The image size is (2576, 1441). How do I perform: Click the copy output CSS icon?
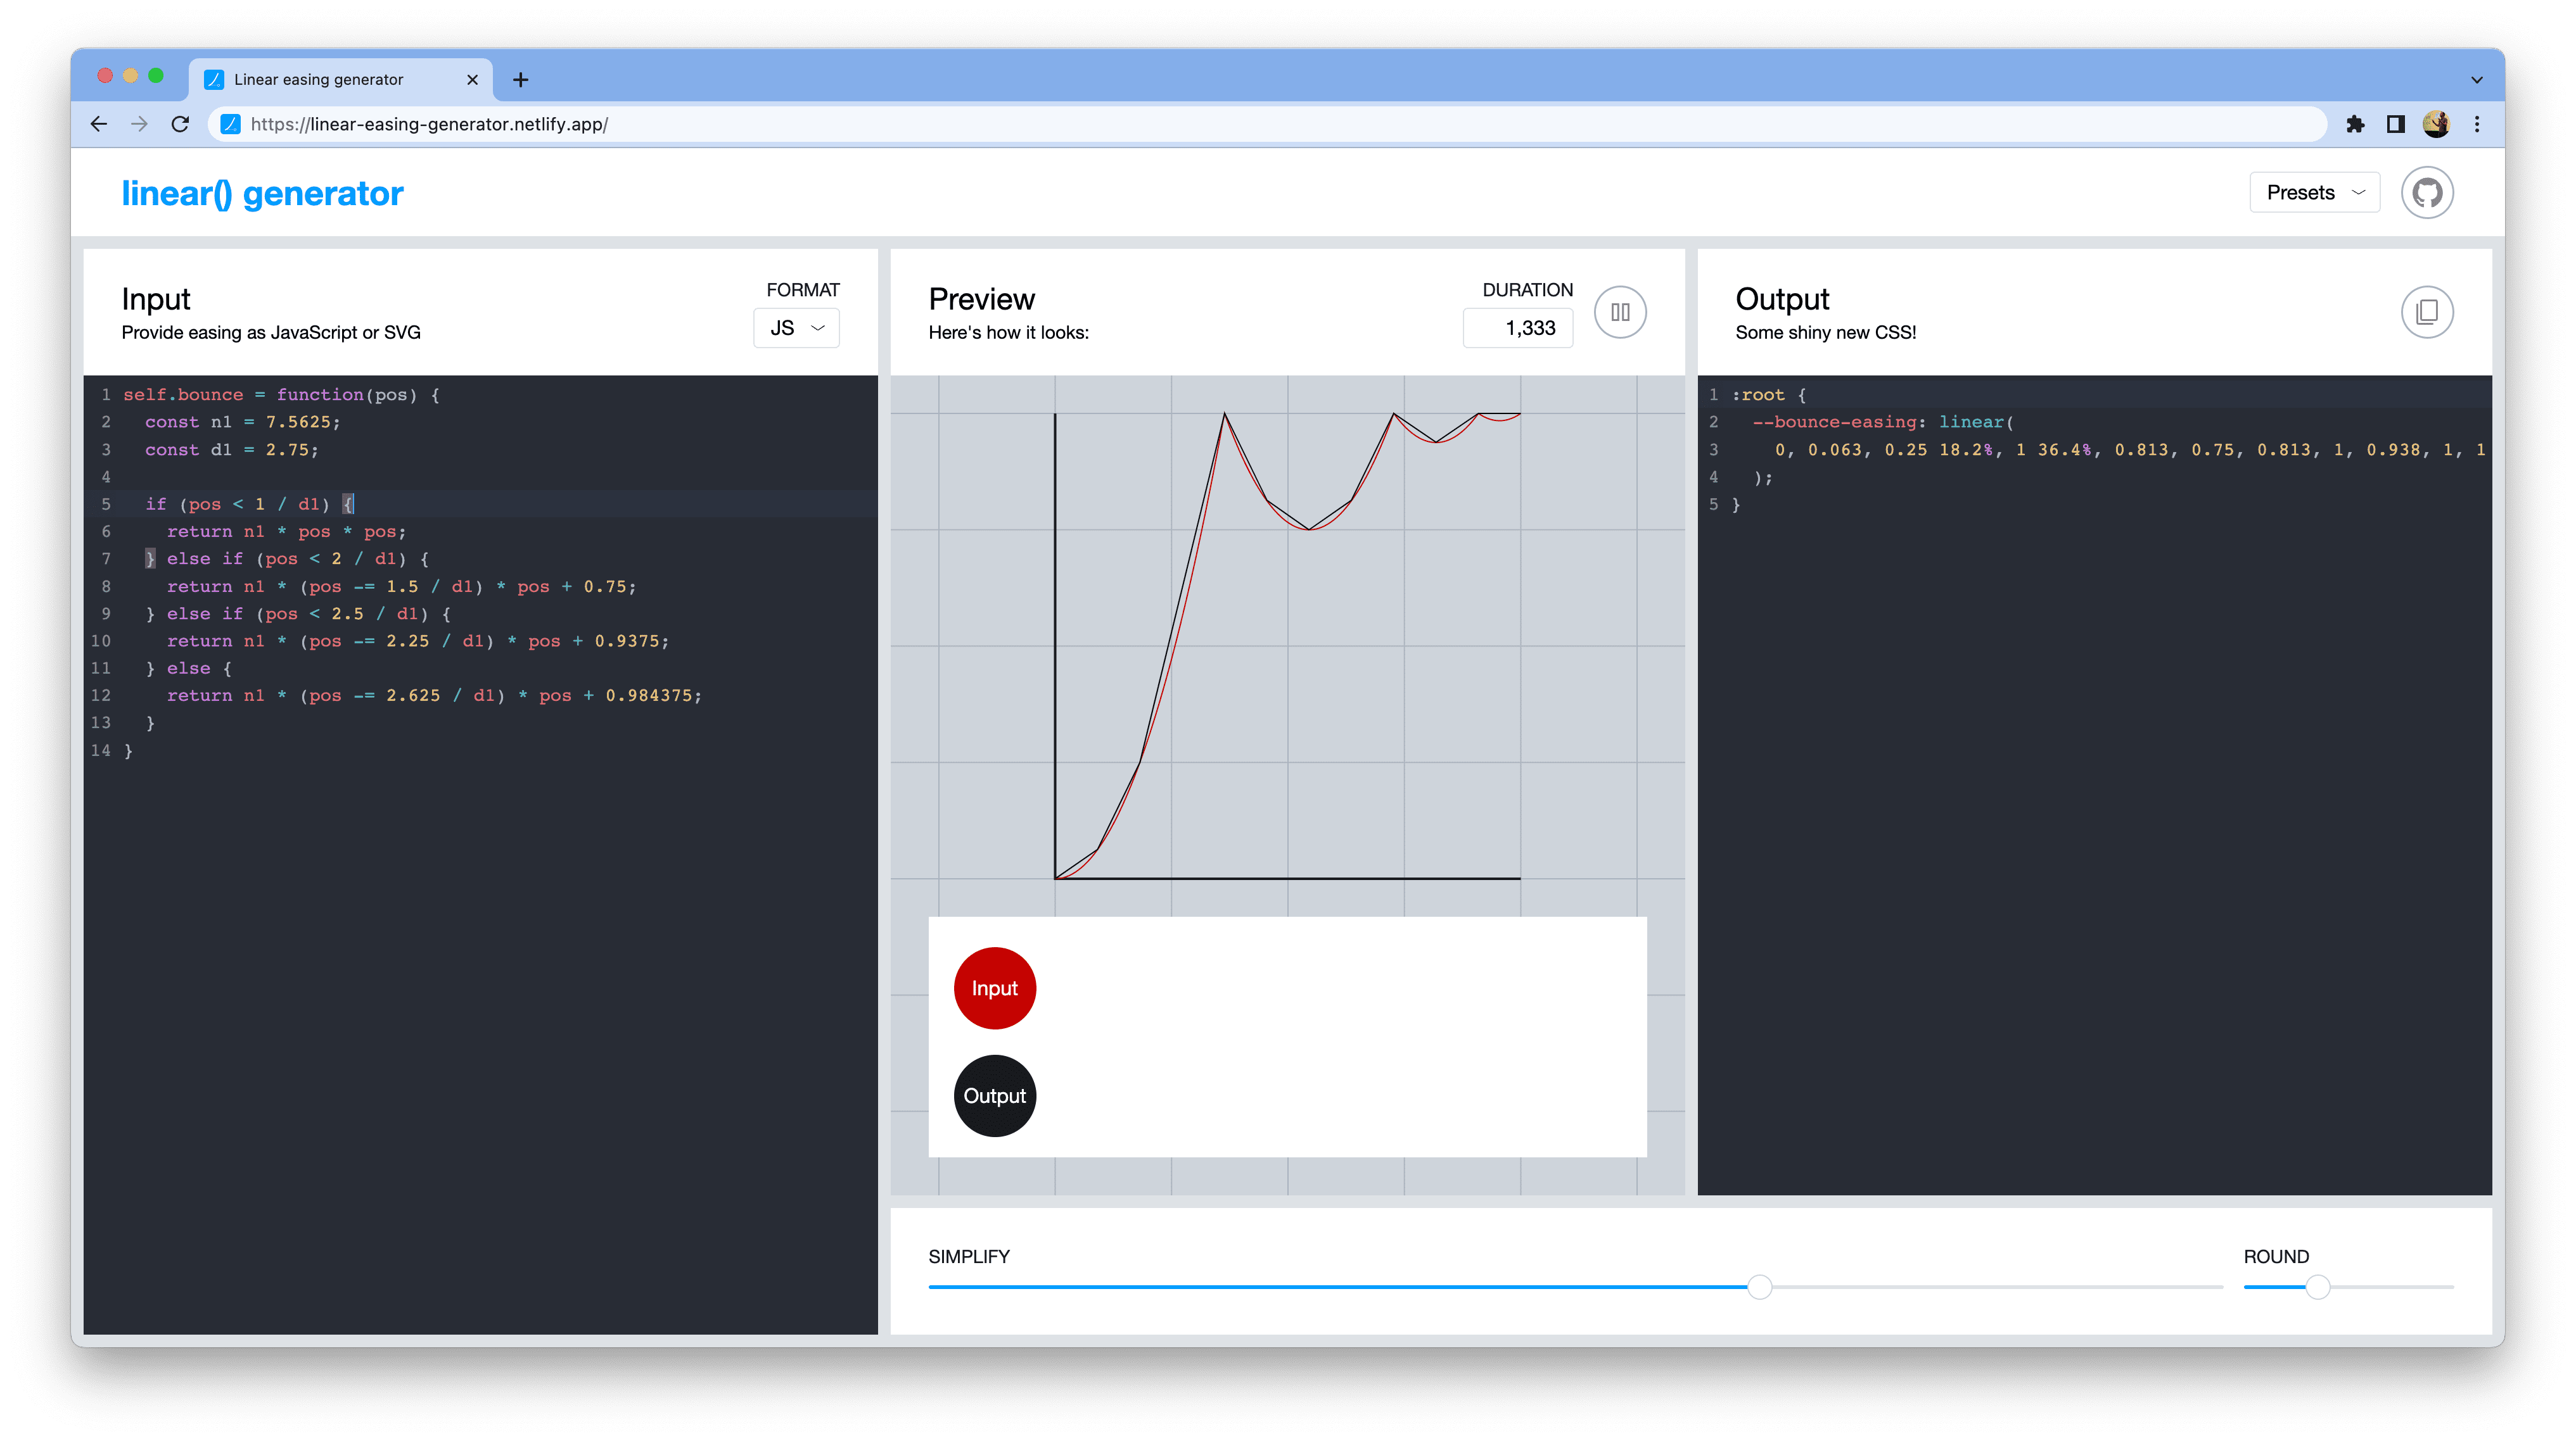[2426, 311]
